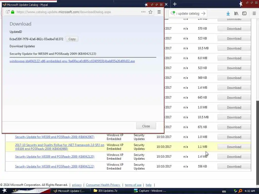This screenshot has width=259, height=194.
Task: Open the 2017-10 .NET Framework Rollup KB4040968 link
Action: click(x=60, y=147)
